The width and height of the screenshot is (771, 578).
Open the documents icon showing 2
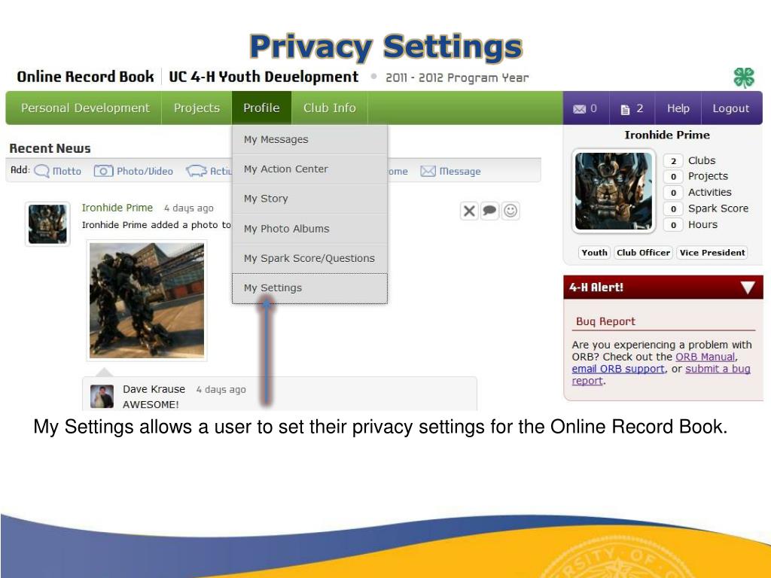click(x=625, y=109)
